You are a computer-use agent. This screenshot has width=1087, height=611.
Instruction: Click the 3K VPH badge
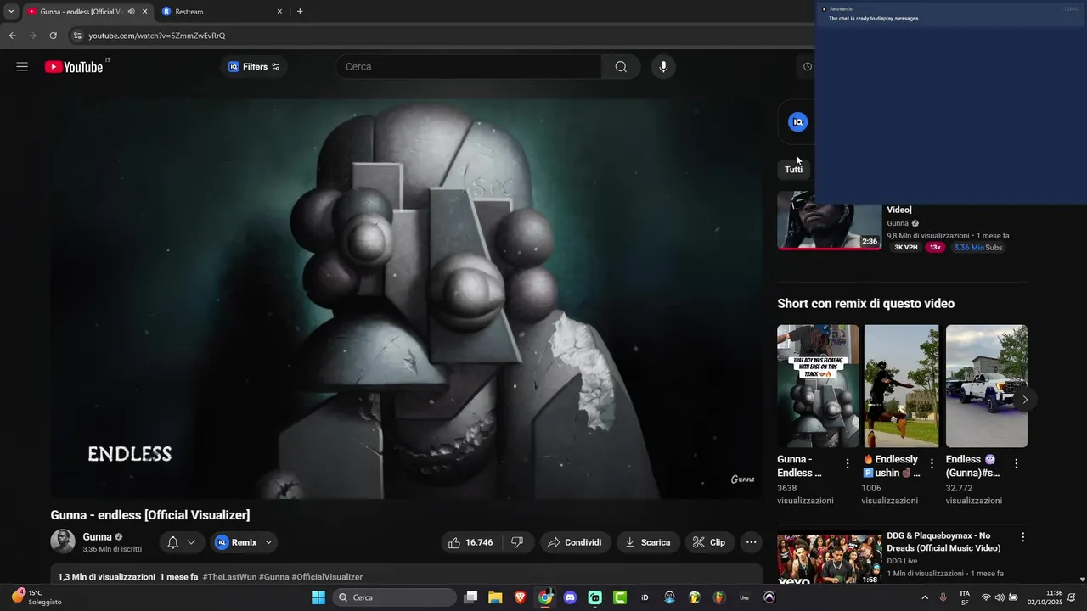906,248
